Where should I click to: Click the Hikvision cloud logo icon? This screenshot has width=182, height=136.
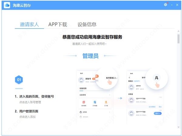[x=7, y=5]
